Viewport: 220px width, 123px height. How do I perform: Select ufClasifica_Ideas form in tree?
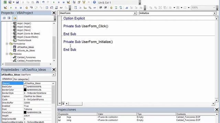25,47
